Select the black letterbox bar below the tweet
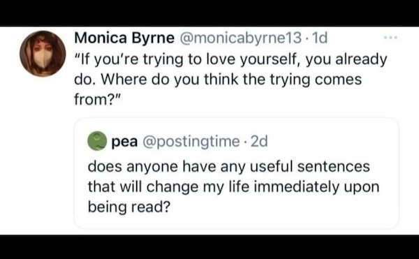 point(209,247)
